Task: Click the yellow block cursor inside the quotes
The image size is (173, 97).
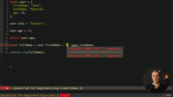Action: tap(67, 45)
